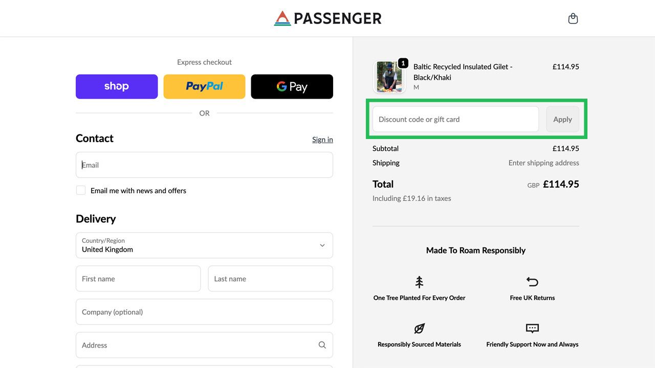Click the Email input field
This screenshot has height=368, width=655.
click(204, 165)
